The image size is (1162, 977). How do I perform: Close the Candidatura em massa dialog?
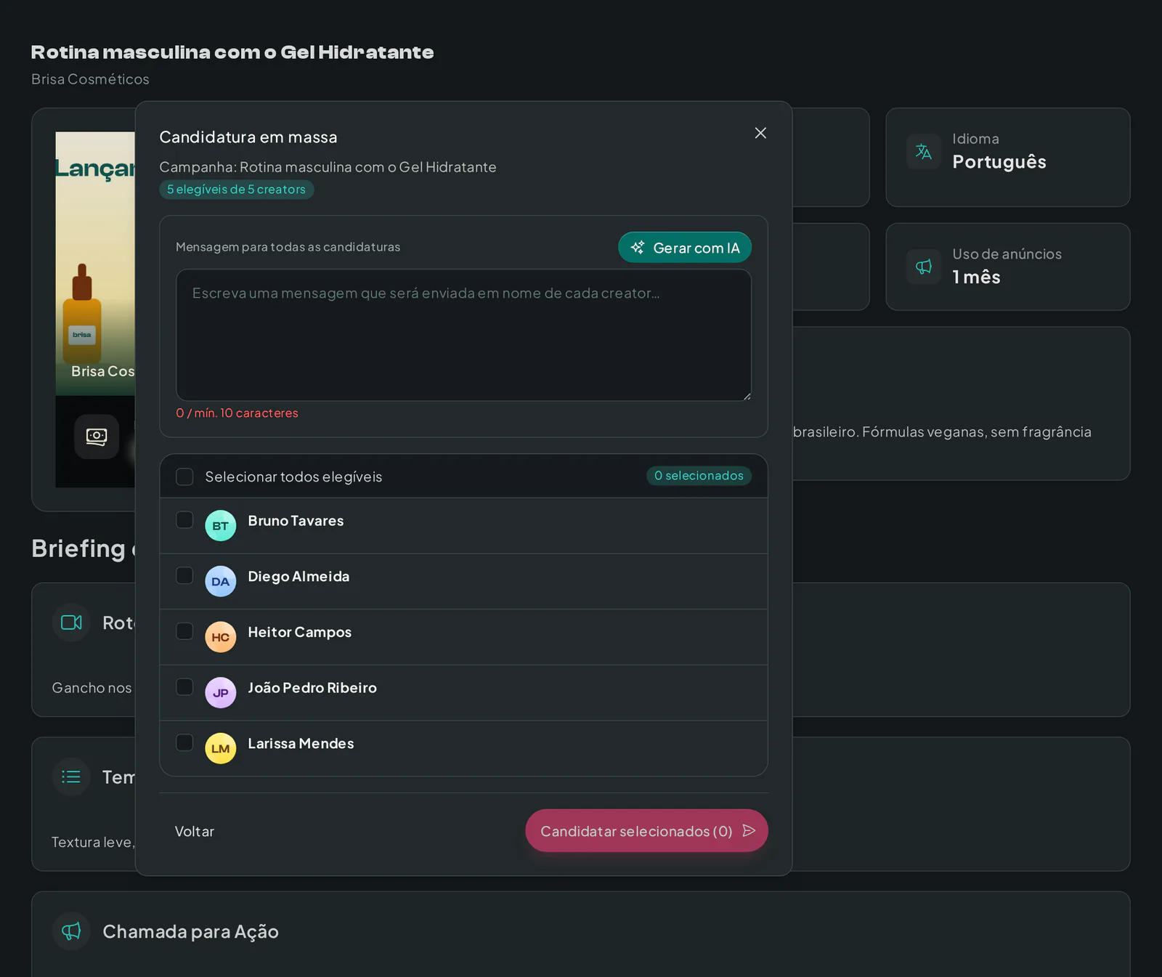click(x=760, y=133)
